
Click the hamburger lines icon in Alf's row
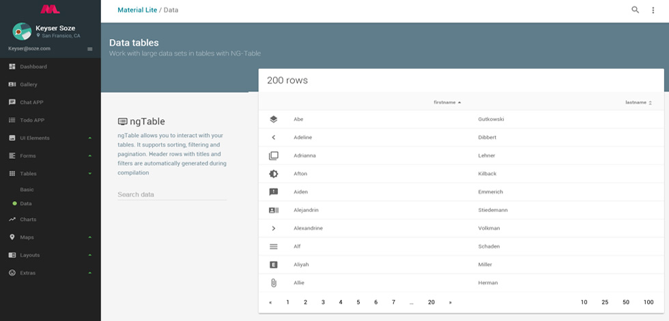point(274,247)
